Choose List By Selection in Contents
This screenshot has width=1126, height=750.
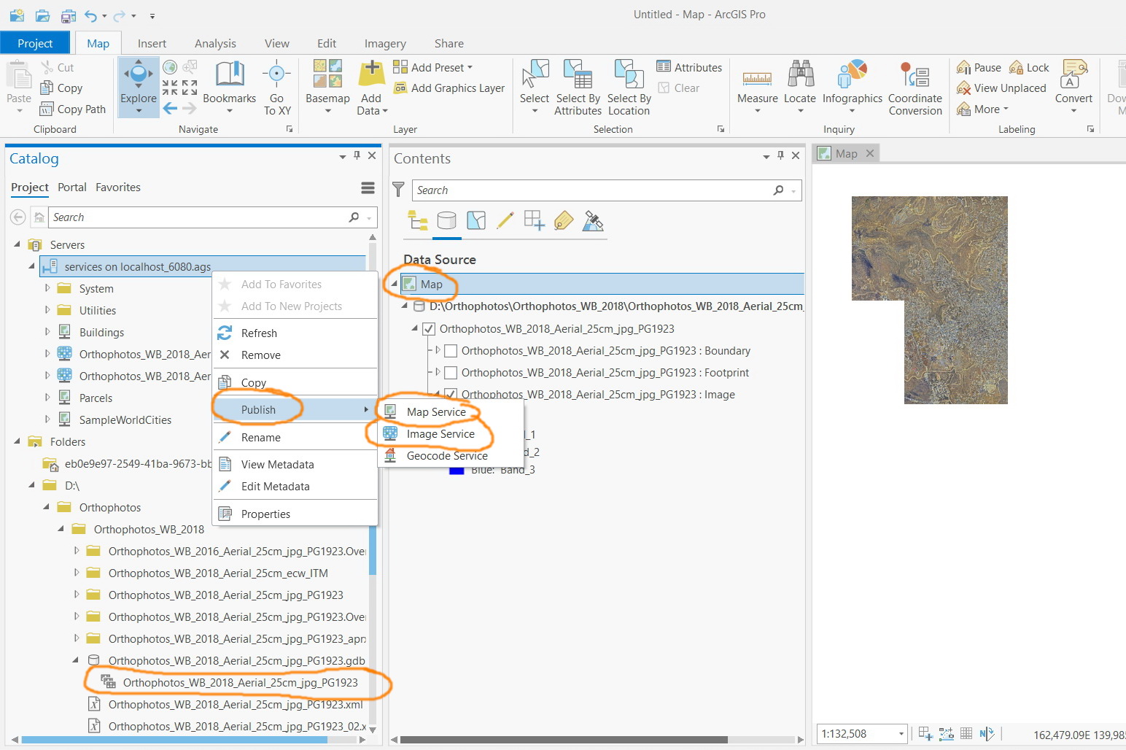click(476, 220)
